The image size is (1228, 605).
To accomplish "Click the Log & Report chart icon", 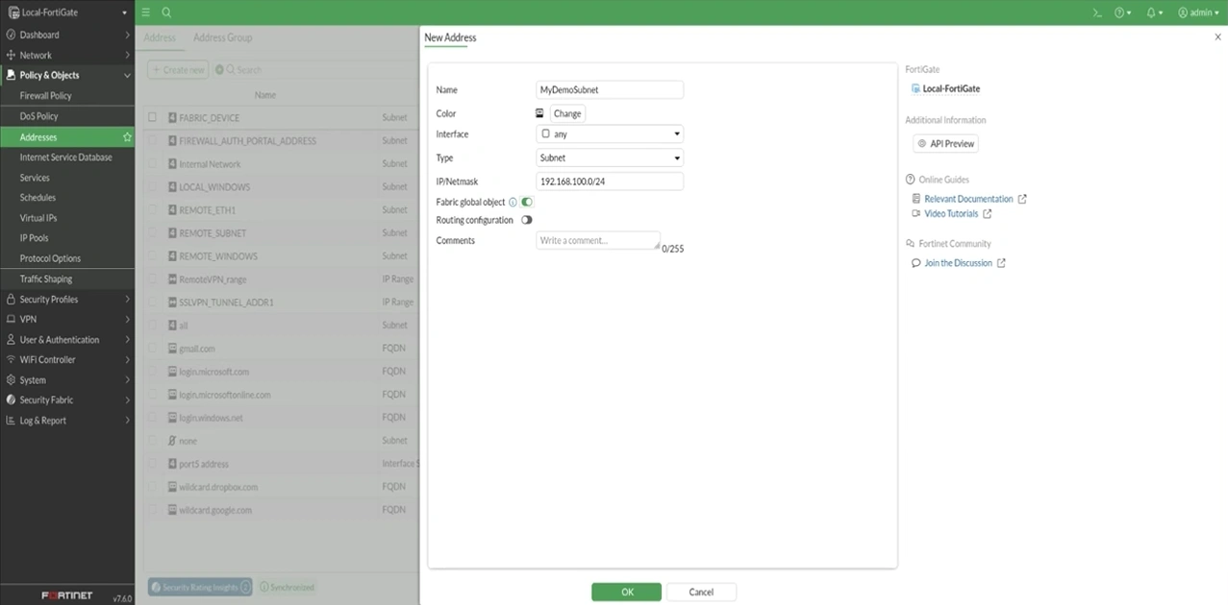I will 11,420.
